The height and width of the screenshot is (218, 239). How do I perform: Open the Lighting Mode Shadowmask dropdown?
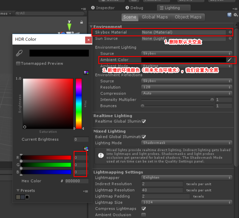(187, 143)
